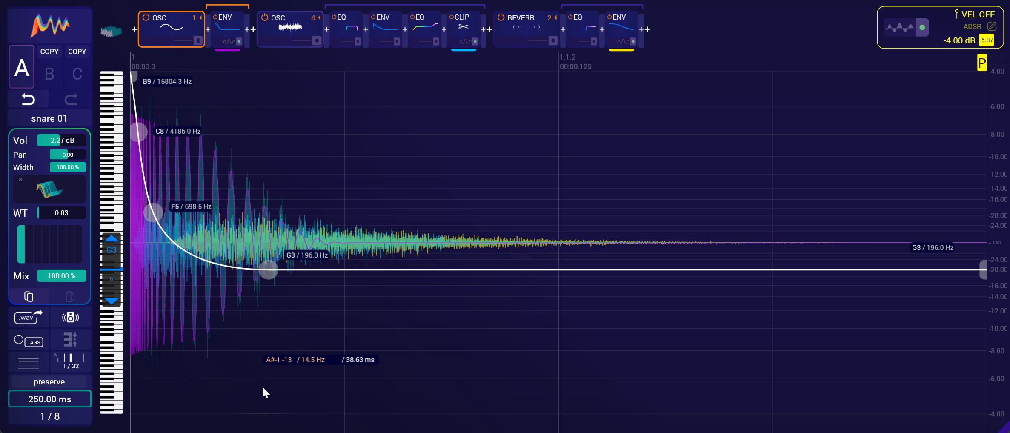The image size is (1010, 433).
Task: Click the speaker audio preview icon
Action: pyautogui.click(x=70, y=317)
